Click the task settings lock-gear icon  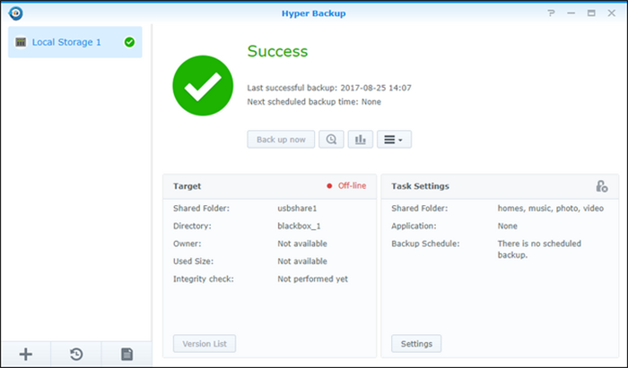(x=602, y=186)
